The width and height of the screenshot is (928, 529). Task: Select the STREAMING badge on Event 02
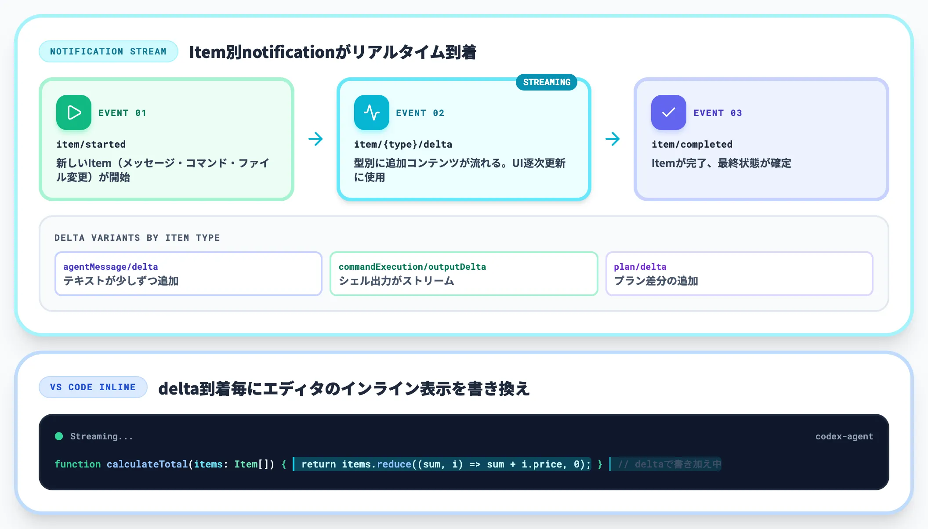click(x=547, y=82)
